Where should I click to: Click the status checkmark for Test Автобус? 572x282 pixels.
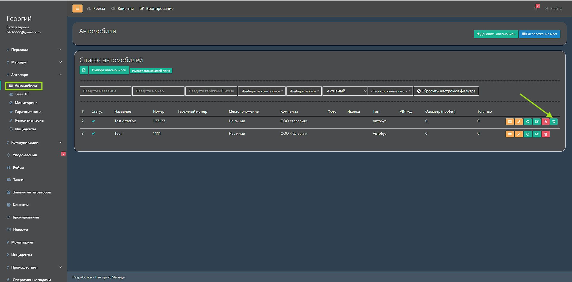pyautogui.click(x=93, y=121)
